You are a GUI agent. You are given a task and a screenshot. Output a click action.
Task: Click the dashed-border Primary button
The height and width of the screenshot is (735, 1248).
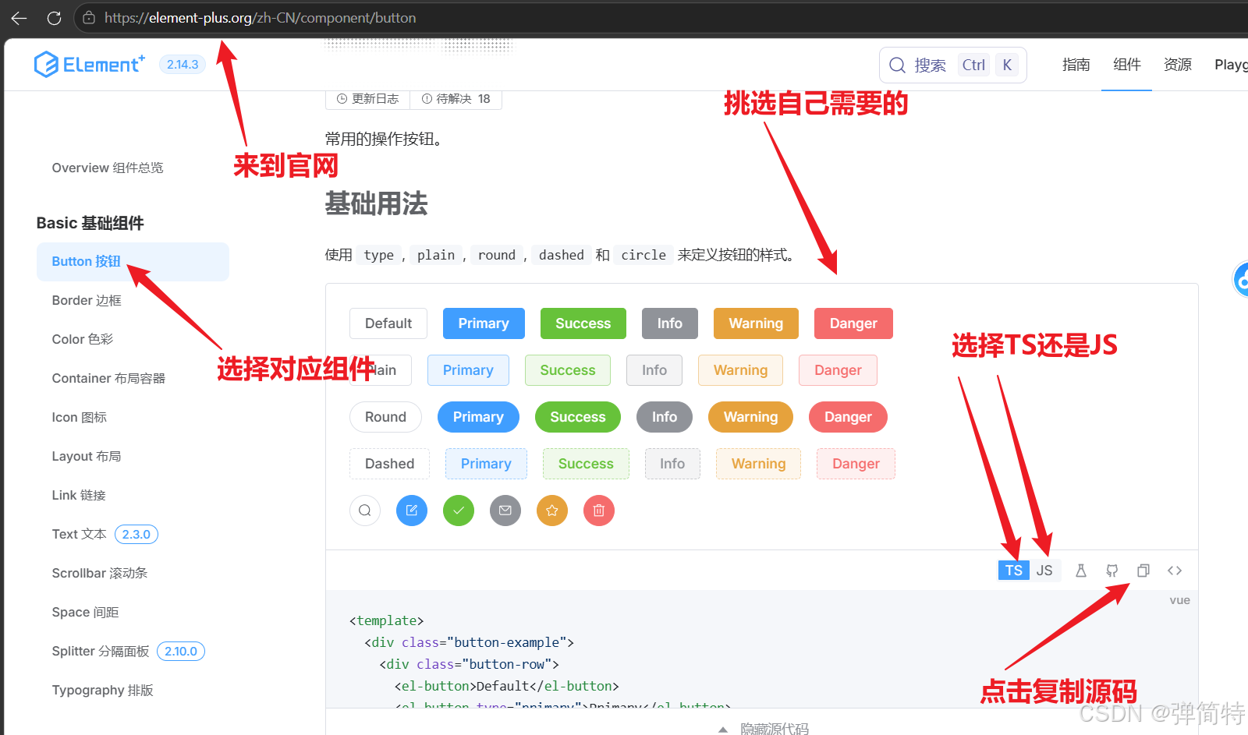486,464
